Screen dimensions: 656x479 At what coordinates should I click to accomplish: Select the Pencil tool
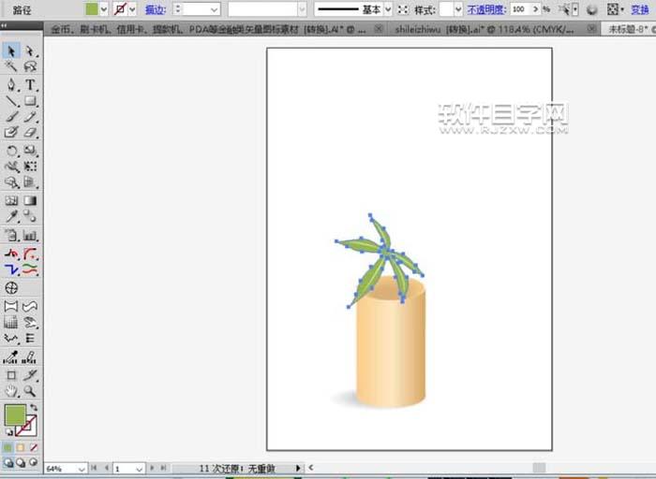[30, 117]
